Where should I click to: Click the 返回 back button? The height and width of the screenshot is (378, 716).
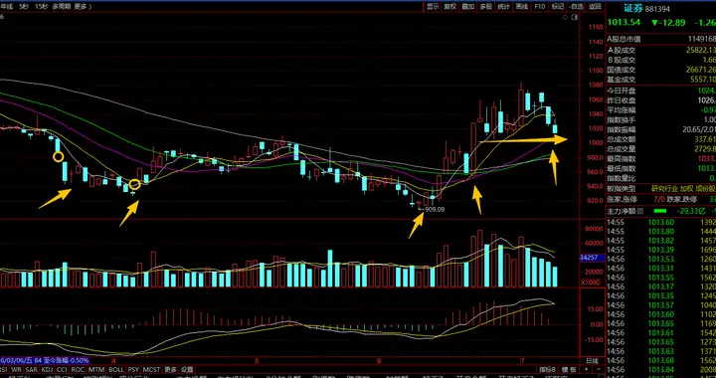pos(595,6)
